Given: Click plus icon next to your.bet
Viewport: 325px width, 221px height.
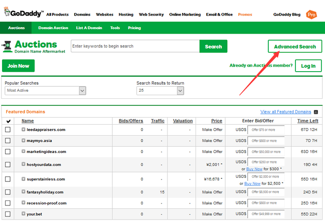Looking at the screenshot, I should (24, 213).
